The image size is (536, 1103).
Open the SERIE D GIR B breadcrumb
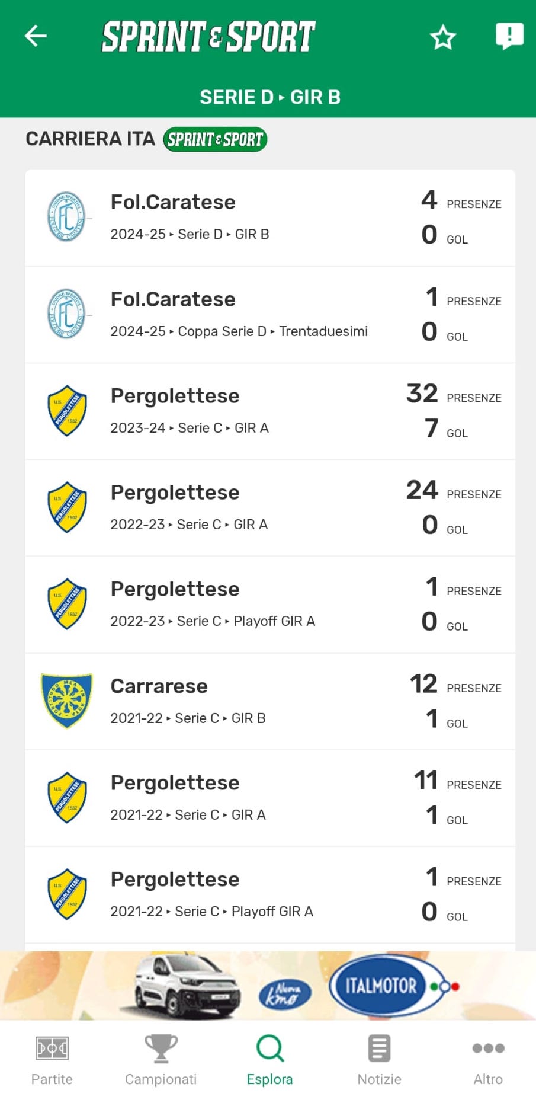coord(269,97)
